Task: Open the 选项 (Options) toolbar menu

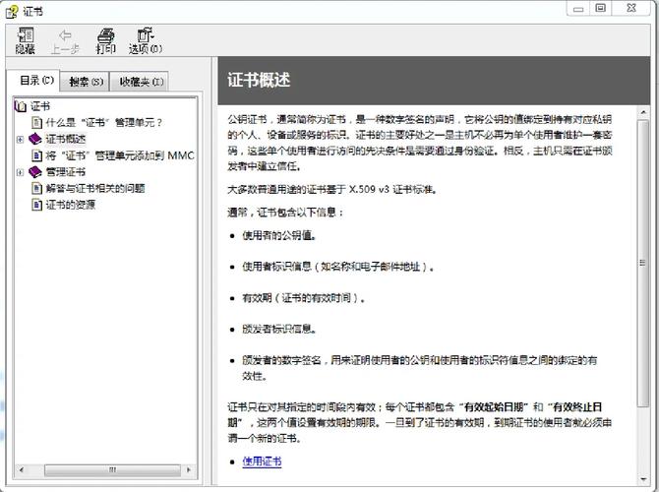Action: pos(146,40)
